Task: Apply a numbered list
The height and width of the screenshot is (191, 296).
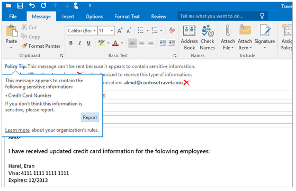Action: click(x=155, y=30)
